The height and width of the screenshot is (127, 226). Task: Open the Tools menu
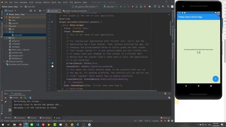point(65,2)
